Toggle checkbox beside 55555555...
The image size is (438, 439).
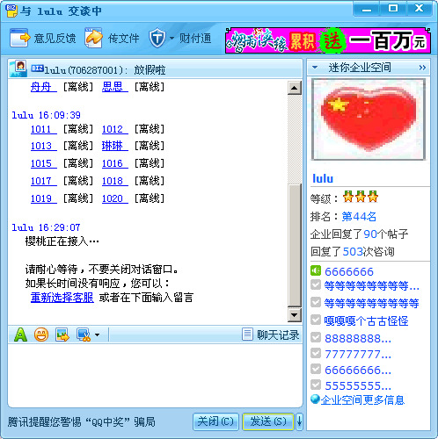pyautogui.click(x=316, y=385)
